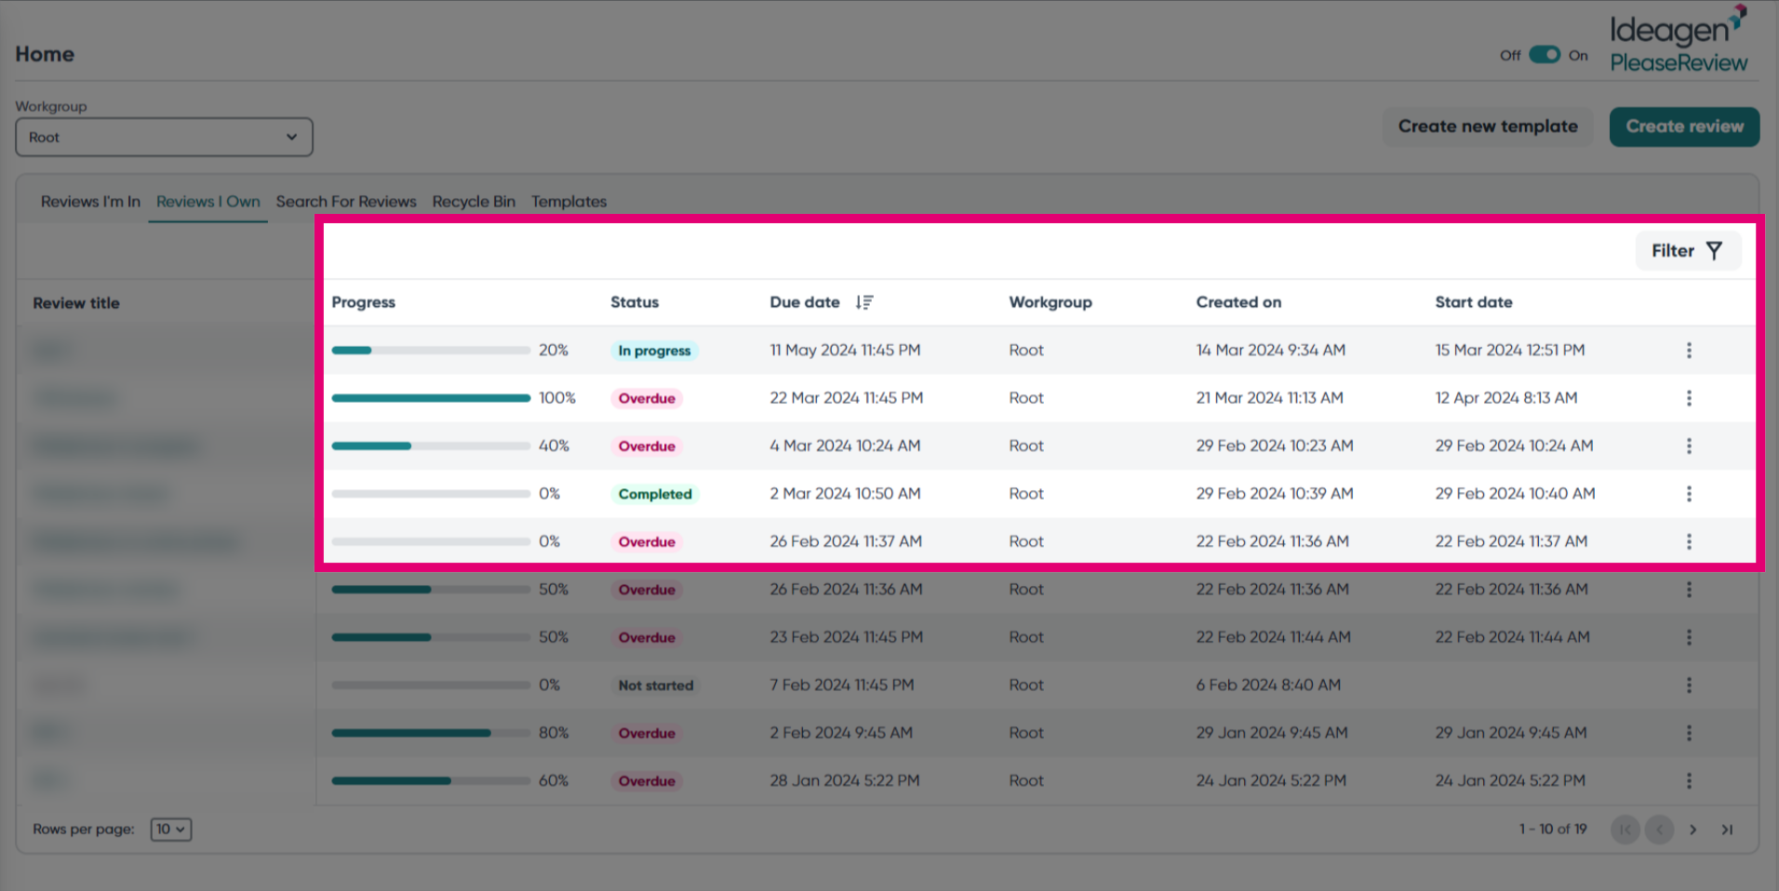Click the Created on column header
Image resolution: width=1779 pixels, height=891 pixels.
[1238, 302]
